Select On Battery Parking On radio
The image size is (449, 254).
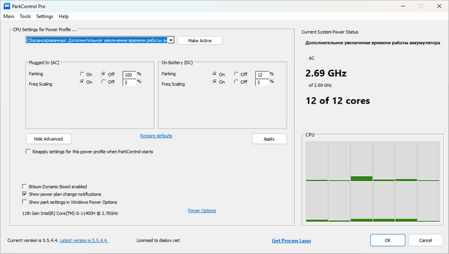coord(215,74)
